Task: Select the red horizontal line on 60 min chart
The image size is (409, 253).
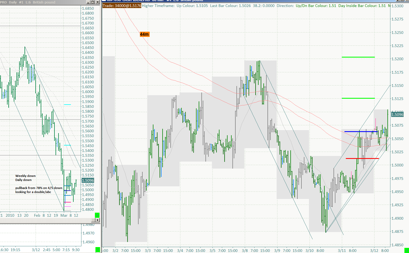Action: 362,158
